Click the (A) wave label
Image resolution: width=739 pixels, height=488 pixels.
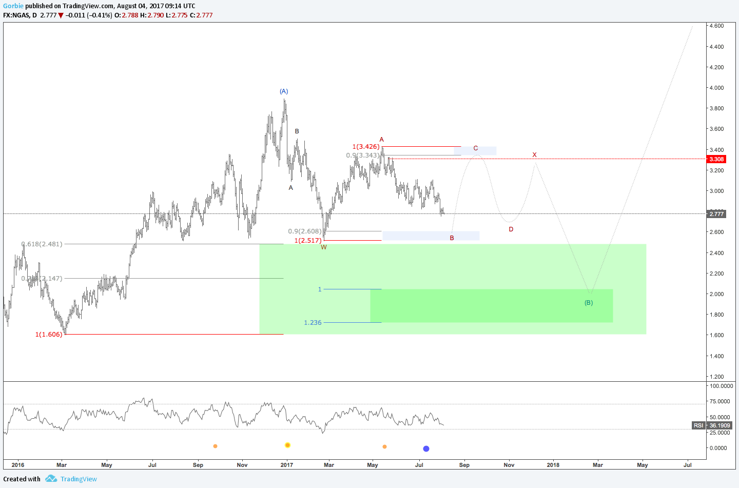click(x=284, y=91)
